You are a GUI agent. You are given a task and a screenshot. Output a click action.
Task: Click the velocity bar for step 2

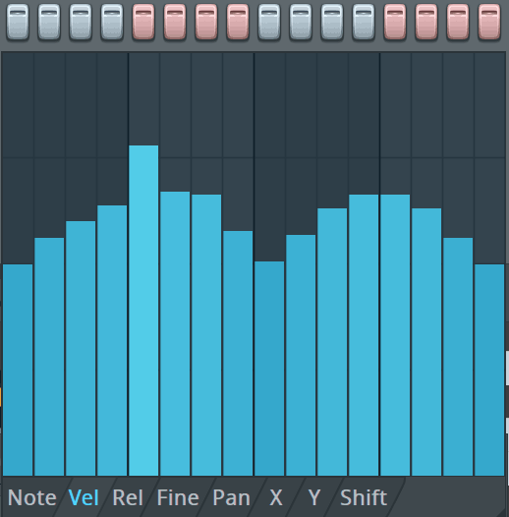49,357
